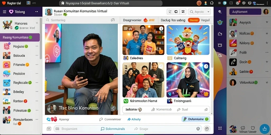Click the orange badge button beside Vegjeil
271x135 pixels.
tap(193, 20)
